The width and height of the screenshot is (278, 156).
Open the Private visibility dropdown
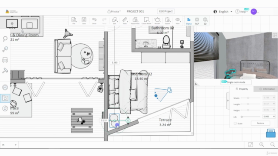[x=114, y=12]
